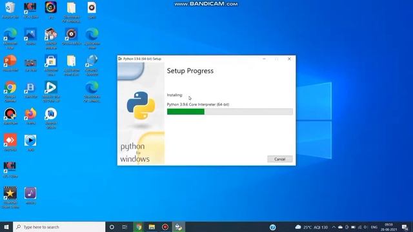Screen dimensions: 413x232
Task: Show hidden system tray icons
Action: [334, 227]
